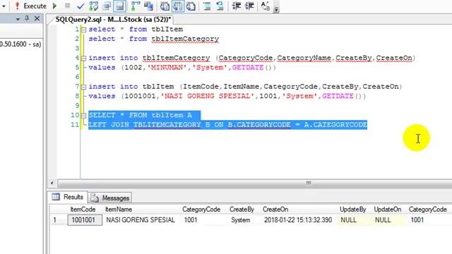Select the Results to Grid icon
This screenshot has height=254, width=452.
pyautogui.click(x=178, y=6)
